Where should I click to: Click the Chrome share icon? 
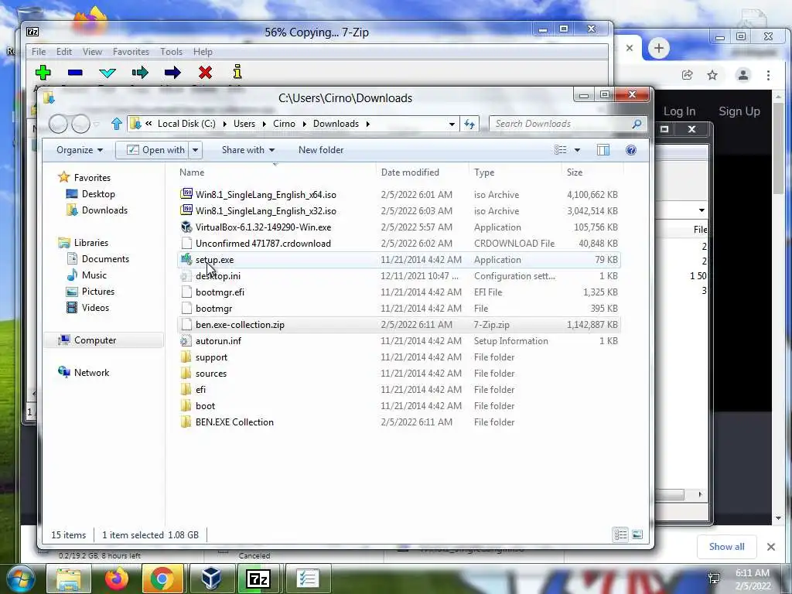[x=687, y=75]
